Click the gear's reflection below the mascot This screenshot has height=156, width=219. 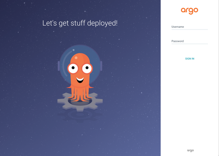click(x=80, y=115)
